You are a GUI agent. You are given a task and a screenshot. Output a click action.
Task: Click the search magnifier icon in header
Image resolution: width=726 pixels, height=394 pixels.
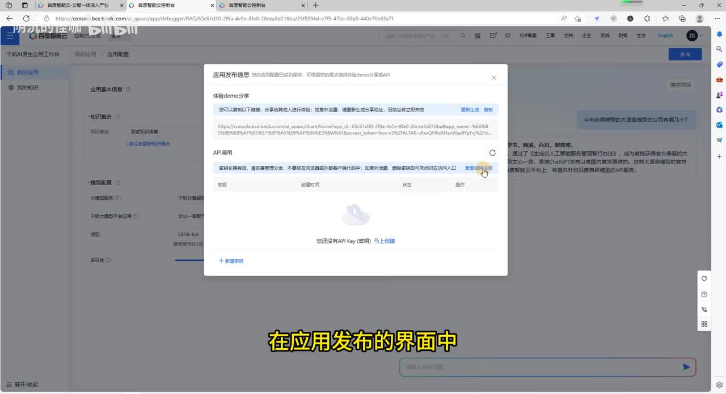click(463, 36)
